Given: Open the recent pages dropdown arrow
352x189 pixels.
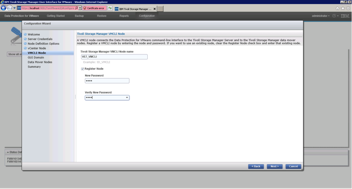Looking at the screenshot, I should tap(14, 8).
